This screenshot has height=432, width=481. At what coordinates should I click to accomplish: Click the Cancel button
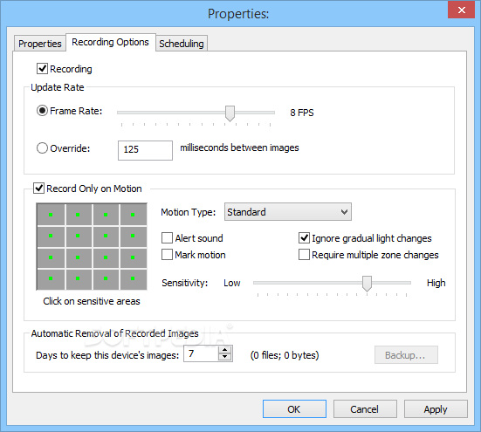pos(365,409)
